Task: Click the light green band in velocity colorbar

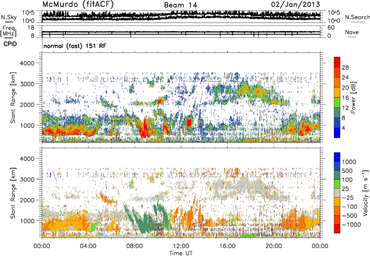Action: 337,184
